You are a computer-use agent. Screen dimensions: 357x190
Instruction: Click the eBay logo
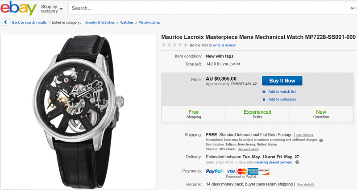point(18,8)
